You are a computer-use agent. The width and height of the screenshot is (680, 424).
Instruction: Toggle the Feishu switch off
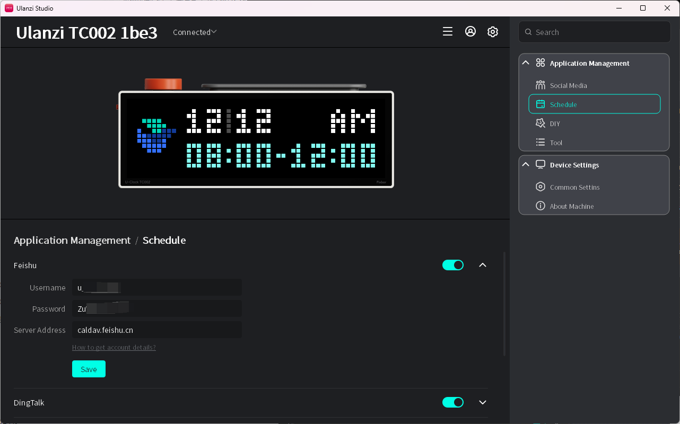coord(453,265)
